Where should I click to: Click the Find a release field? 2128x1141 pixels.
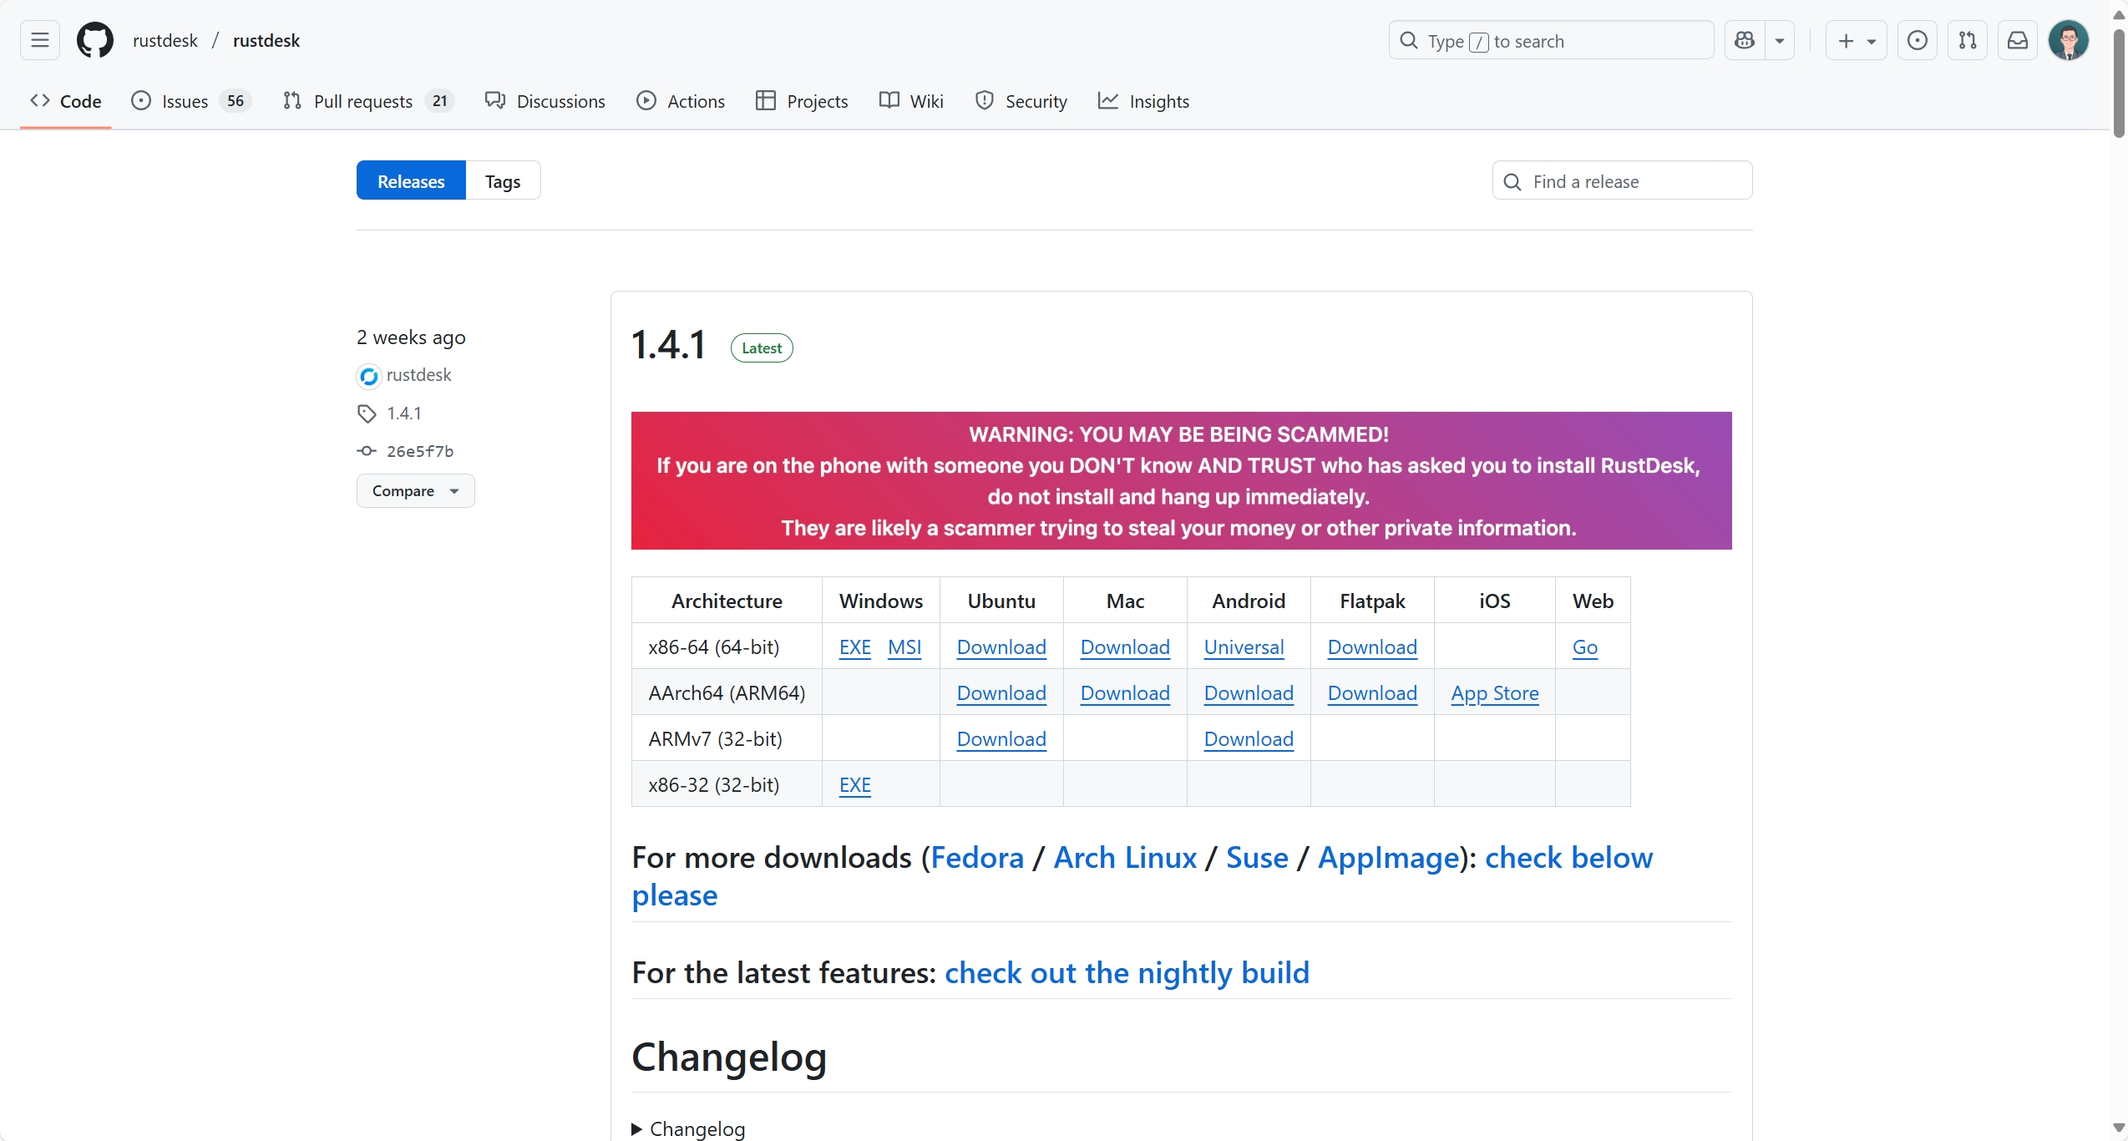click(x=1622, y=181)
